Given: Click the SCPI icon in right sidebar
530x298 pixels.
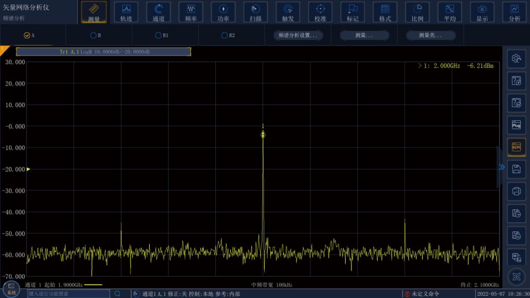Looking at the screenshot, I should point(516,147).
